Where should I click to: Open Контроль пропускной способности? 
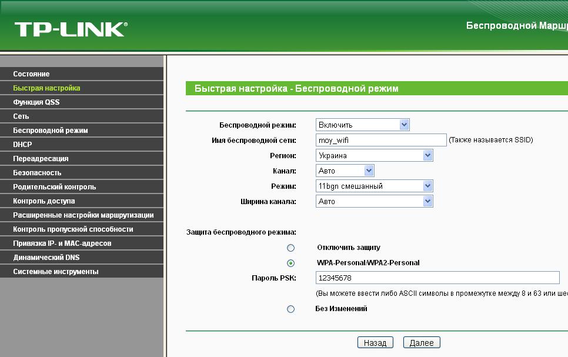tap(82, 229)
